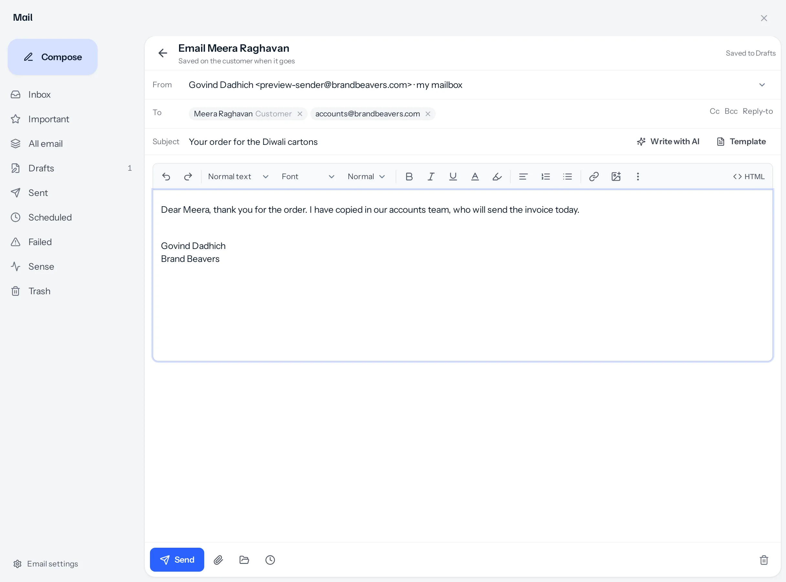This screenshot has height=582, width=786.
Task: Close the Mail panel
Action: [764, 18]
